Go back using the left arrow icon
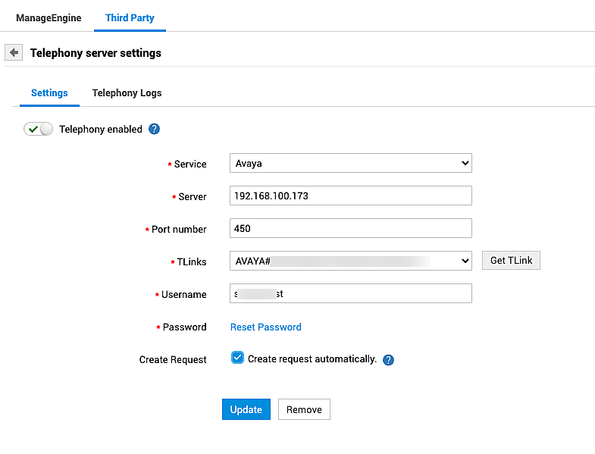The width and height of the screenshot is (595, 454). pyautogui.click(x=14, y=53)
